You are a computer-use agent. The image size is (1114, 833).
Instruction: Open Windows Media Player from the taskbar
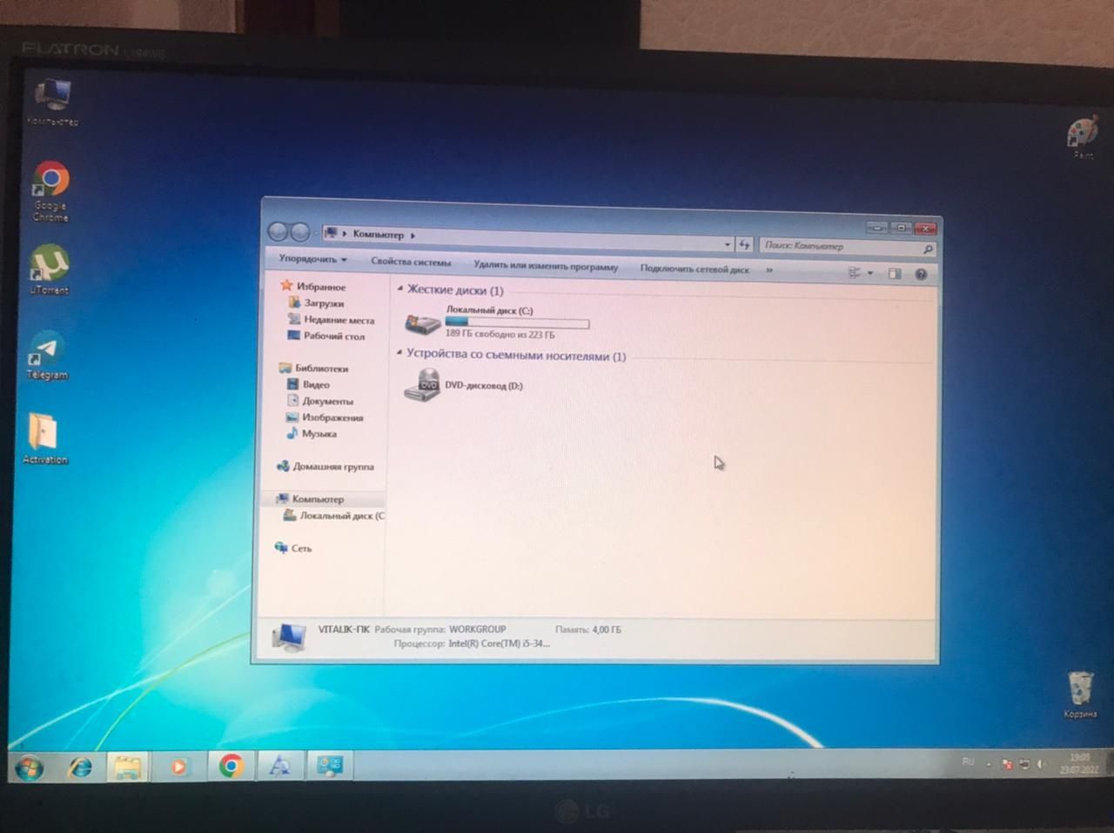click(x=179, y=766)
